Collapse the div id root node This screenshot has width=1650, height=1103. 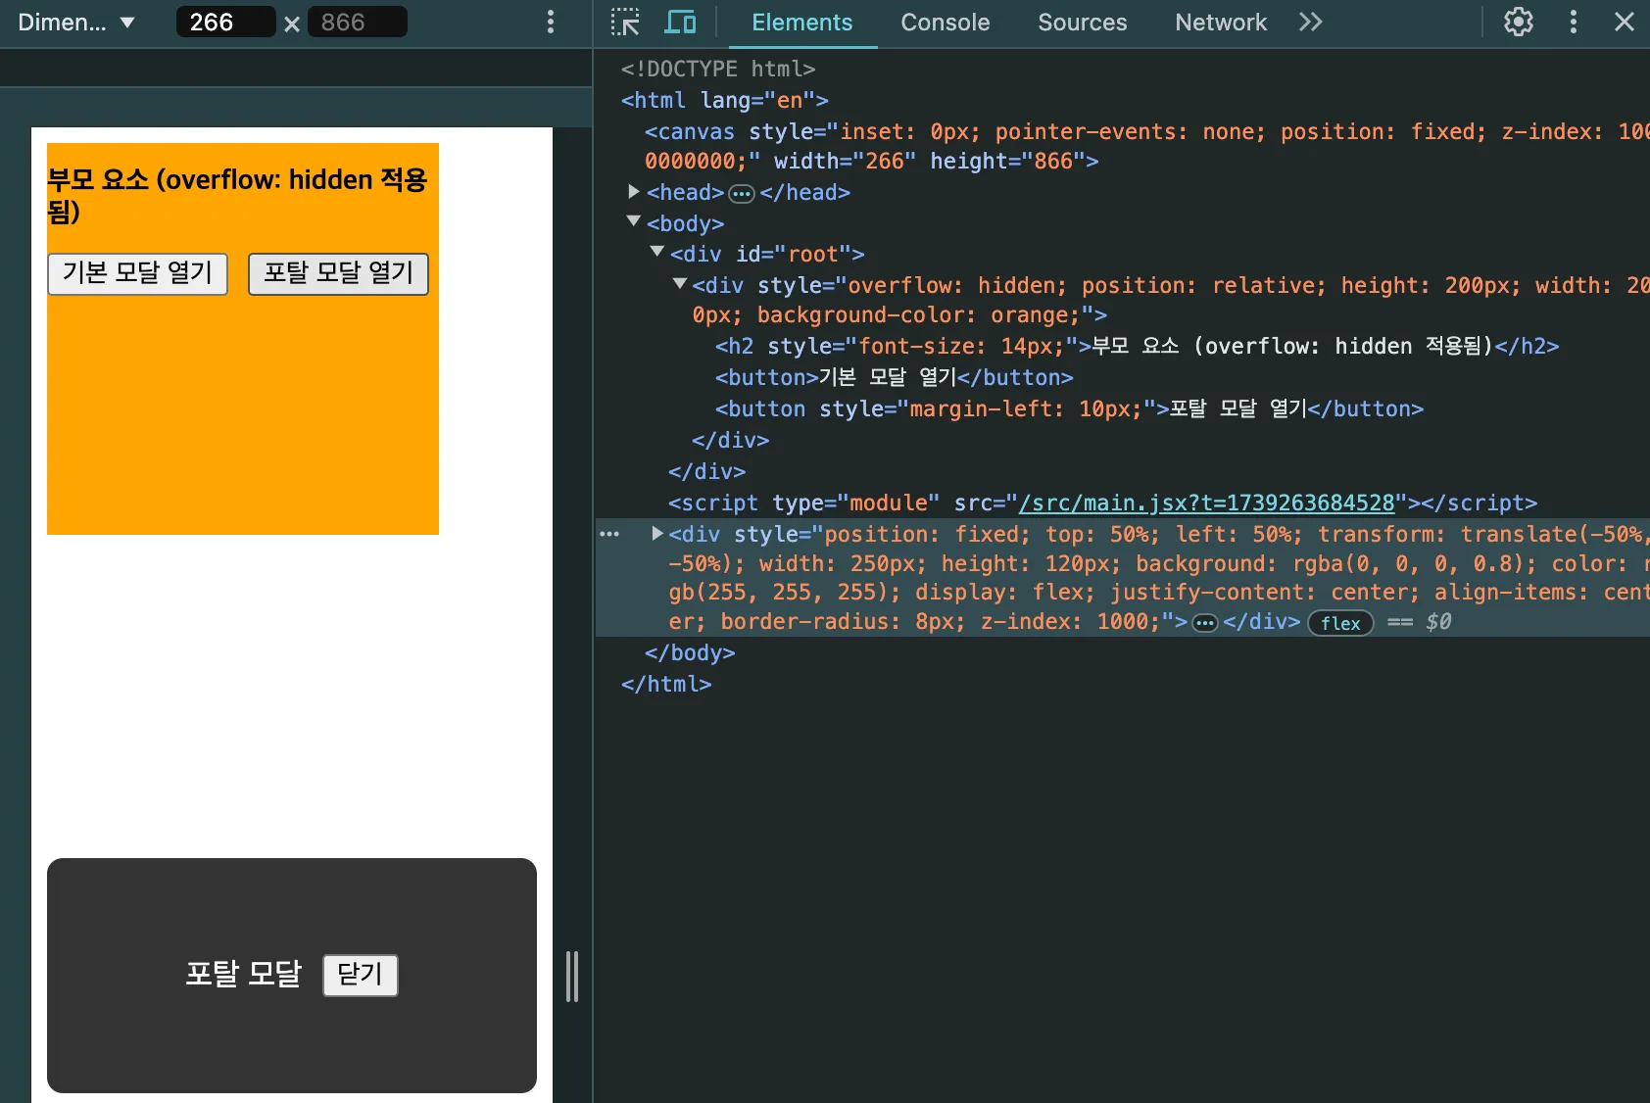tap(657, 253)
